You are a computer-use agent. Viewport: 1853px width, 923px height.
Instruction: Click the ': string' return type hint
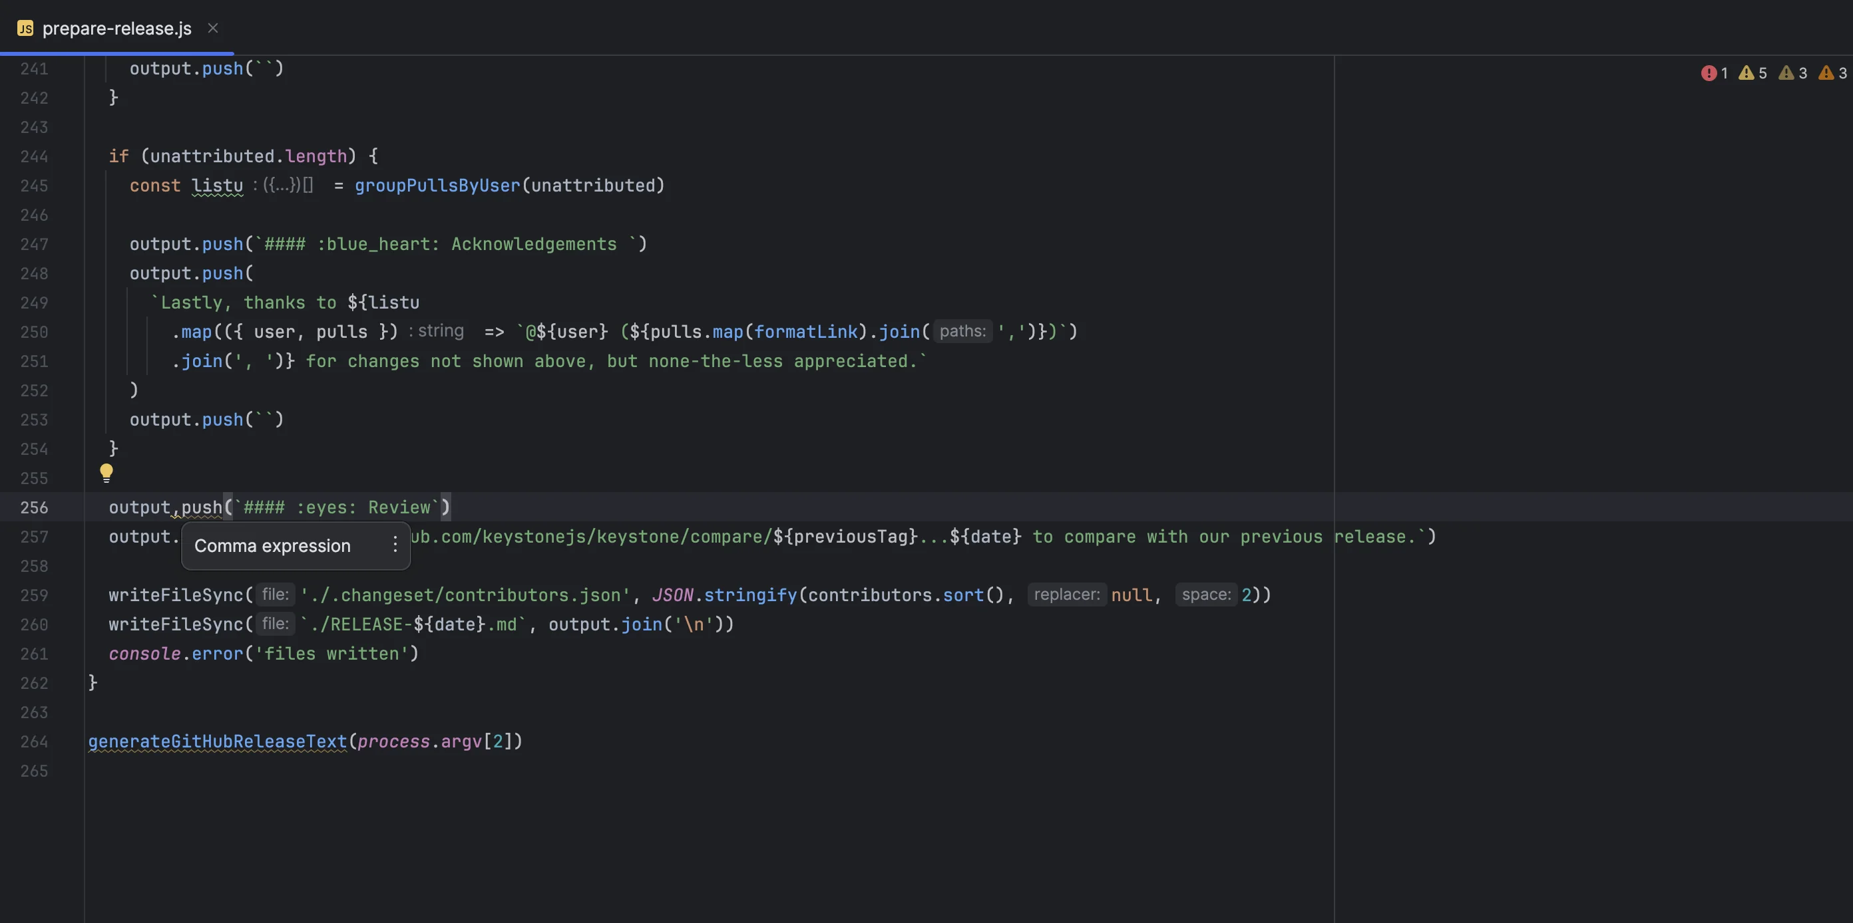click(437, 331)
